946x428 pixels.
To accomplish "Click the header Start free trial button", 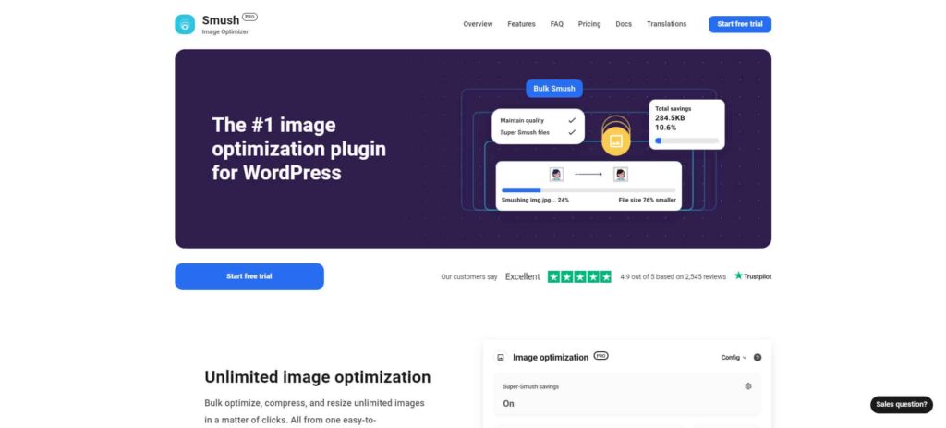I will (x=740, y=24).
